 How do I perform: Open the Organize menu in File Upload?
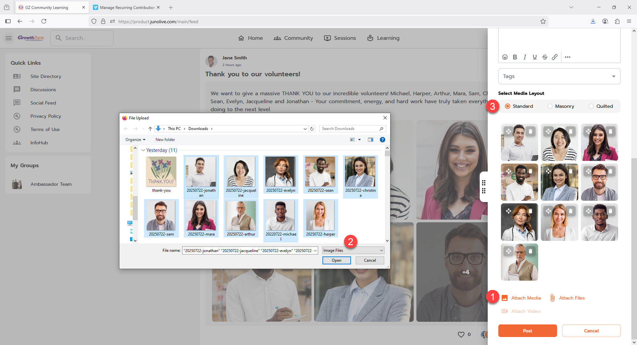pyautogui.click(x=135, y=140)
